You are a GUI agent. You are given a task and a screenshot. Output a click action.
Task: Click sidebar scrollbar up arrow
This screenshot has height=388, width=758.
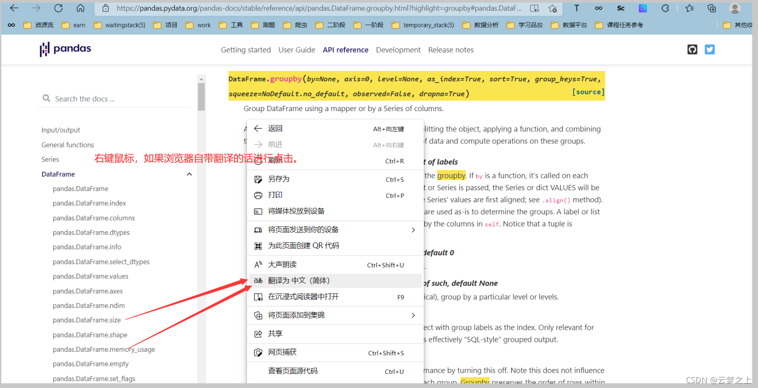pyautogui.click(x=201, y=79)
